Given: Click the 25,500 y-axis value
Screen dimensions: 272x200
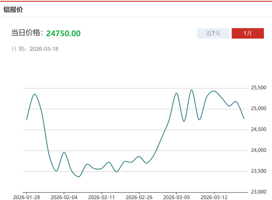Looking at the screenshot, I should pos(258,88).
